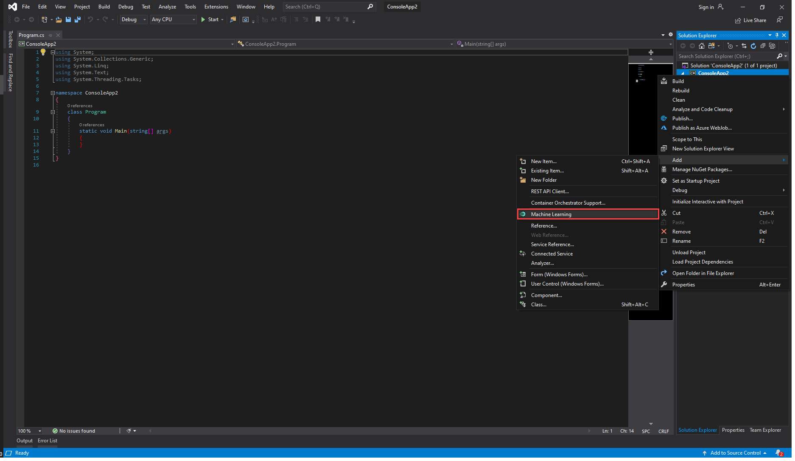Pin the Solution Explorer panel
795x461 pixels.
[777, 36]
